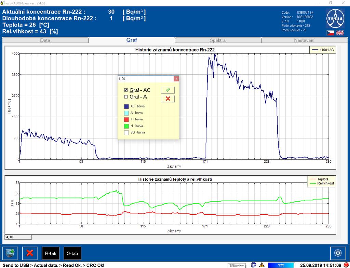Switch to the Data tab
This screenshot has width=350, height=268.
[45, 40]
